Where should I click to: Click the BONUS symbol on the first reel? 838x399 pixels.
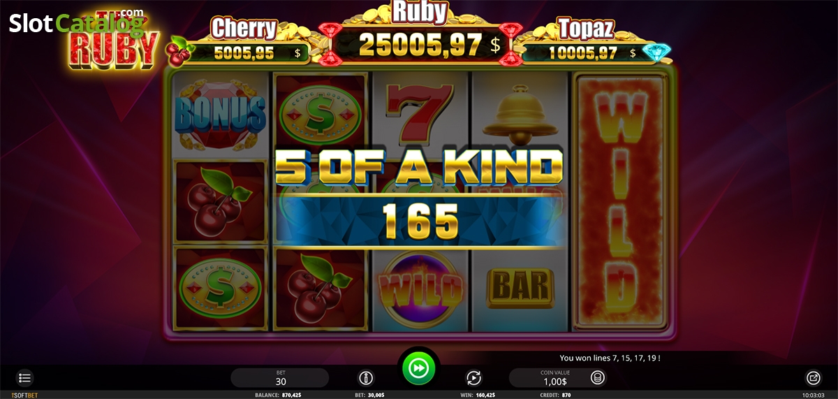pos(220,115)
